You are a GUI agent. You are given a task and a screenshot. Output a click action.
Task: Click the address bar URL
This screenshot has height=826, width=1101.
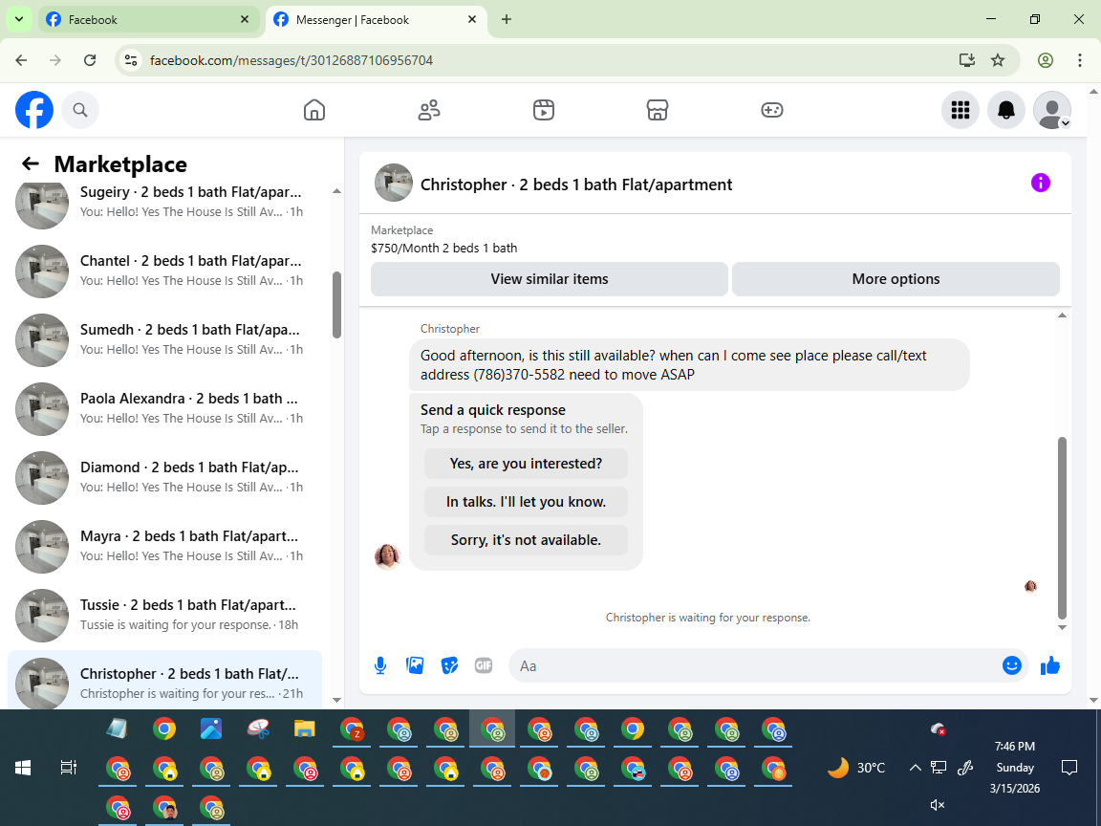[291, 60]
